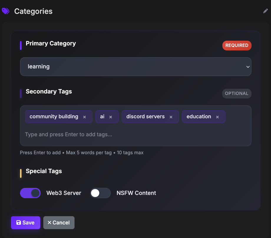Change the category from 'learning' via the selector
The image size is (271, 238).
click(135, 67)
